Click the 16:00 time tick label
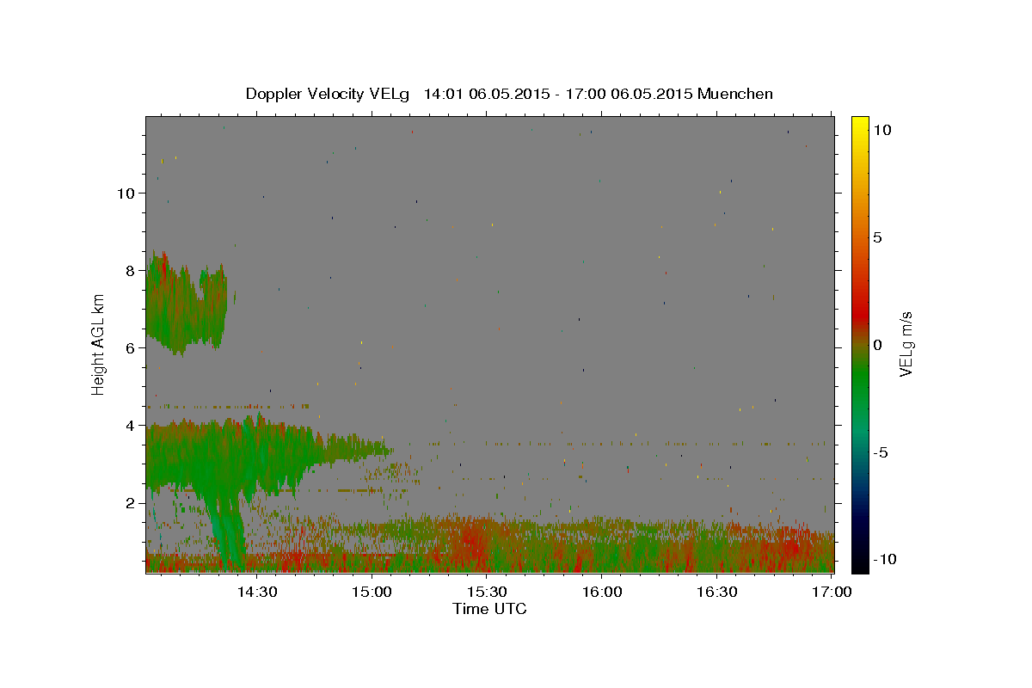The width and height of the screenshot is (1032, 688). pyautogui.click(x=602, y=592)
